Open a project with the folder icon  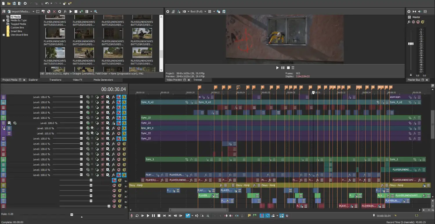9,3
